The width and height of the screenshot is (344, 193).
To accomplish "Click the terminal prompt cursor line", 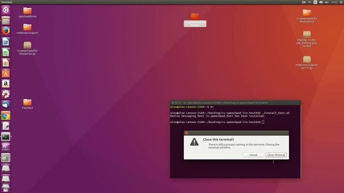I will pyautogui.click(x=217, y=122).
